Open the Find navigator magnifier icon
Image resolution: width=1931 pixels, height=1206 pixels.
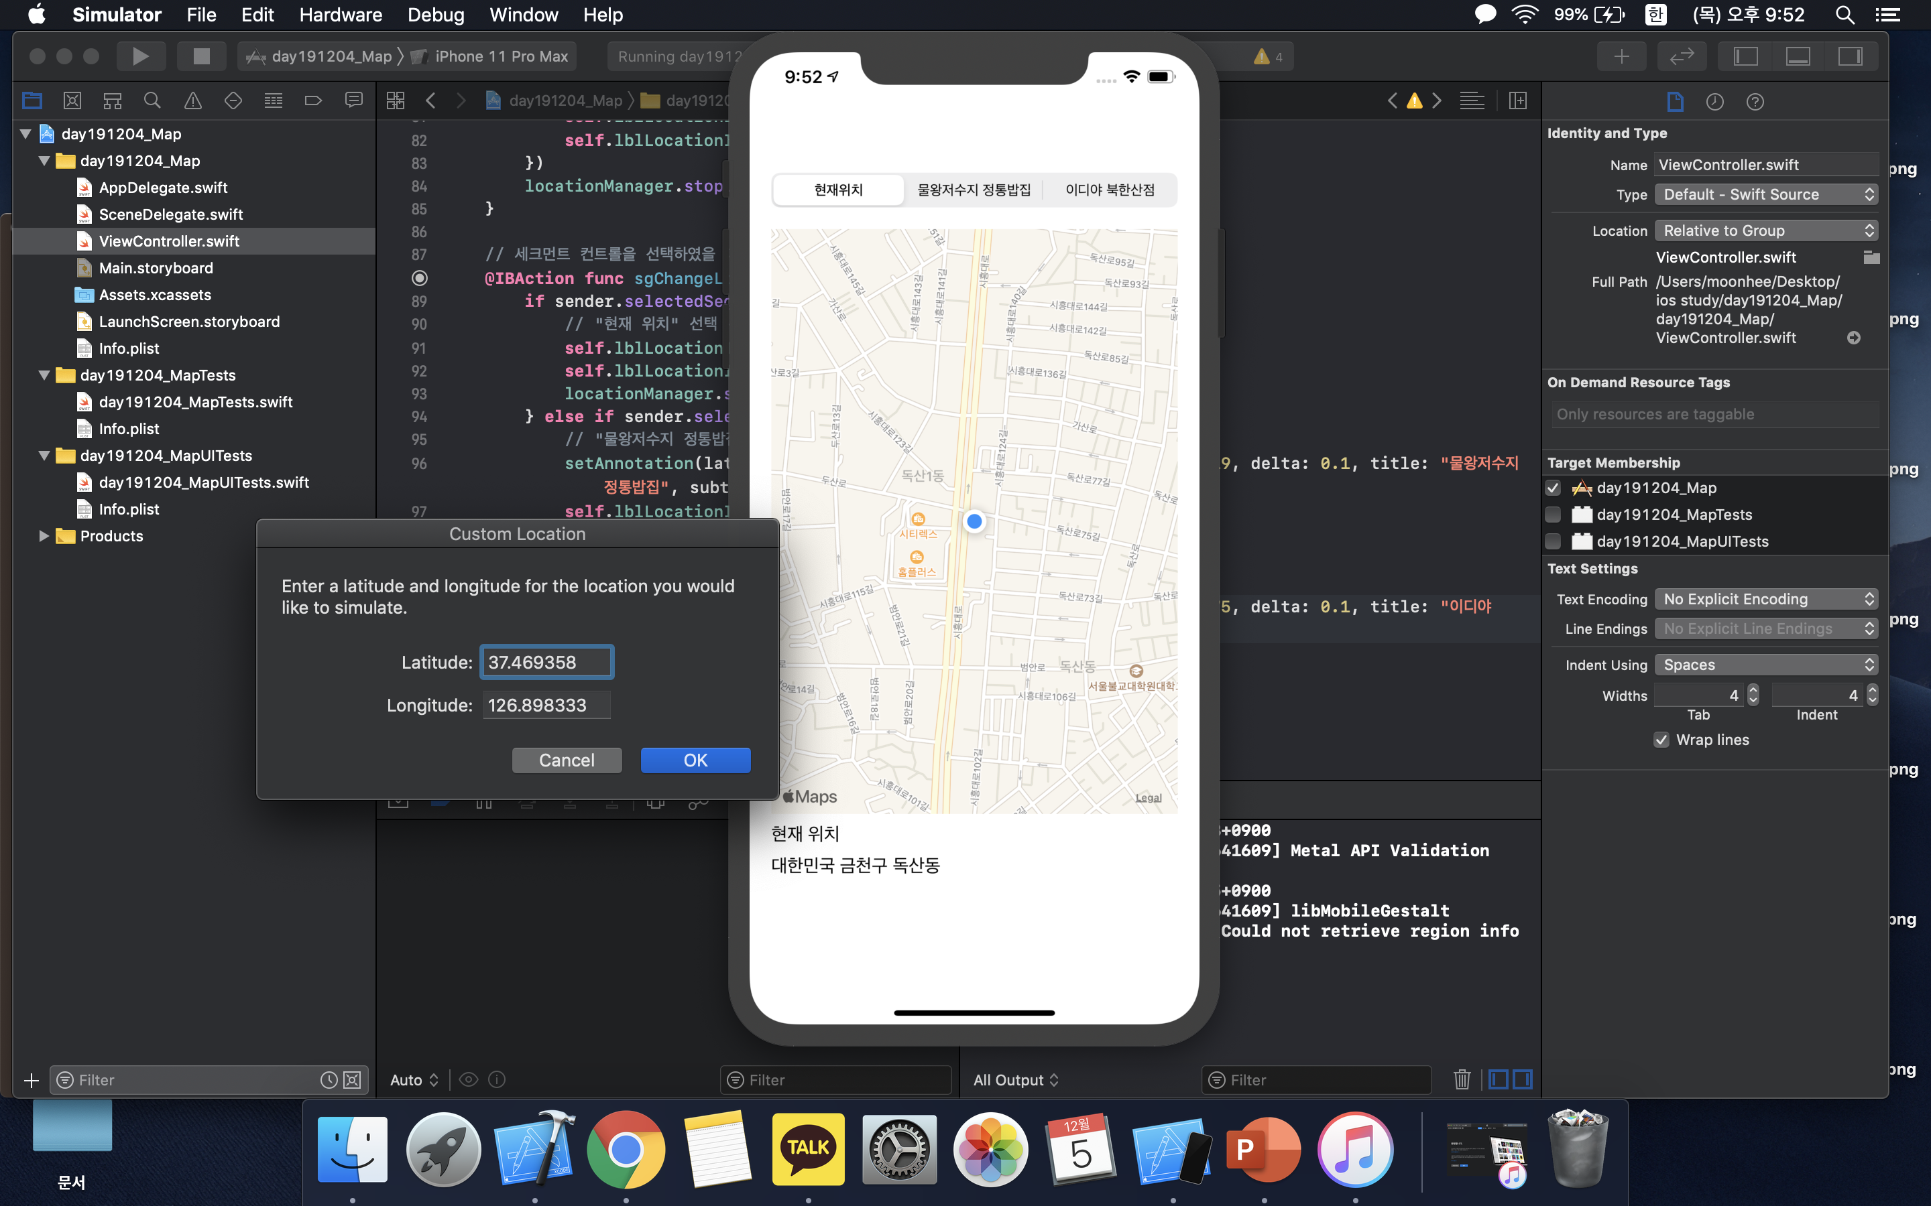point(152,100)
